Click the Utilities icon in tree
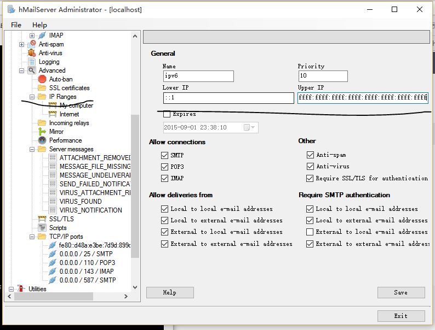435x330 pixels. (x=21, y=288)
